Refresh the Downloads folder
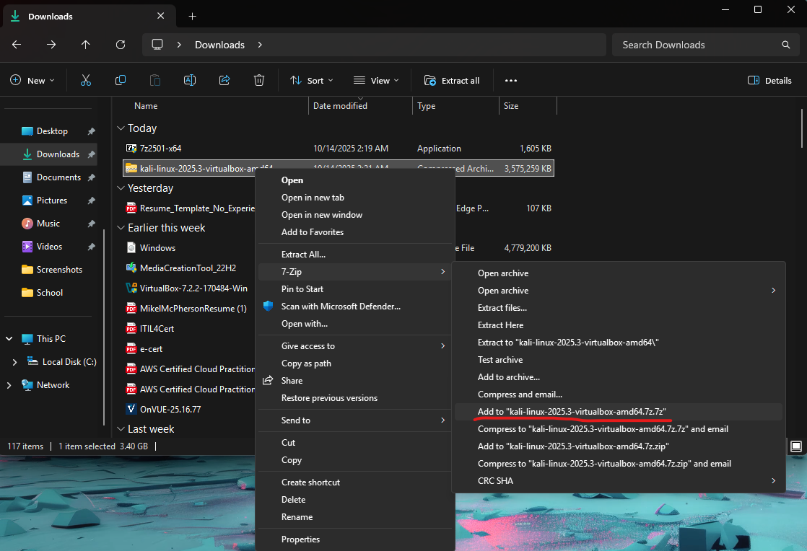The width and height of the screenshot is (807, 551). pyautogui.click(x=121, y=45)
